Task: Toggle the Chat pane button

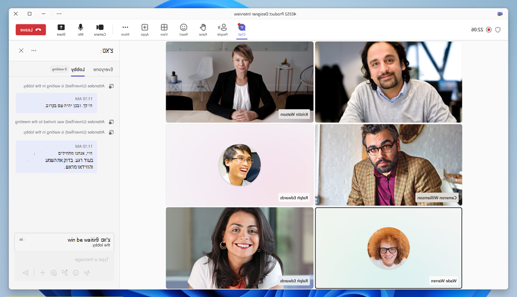Action: (x=241, y=29)
